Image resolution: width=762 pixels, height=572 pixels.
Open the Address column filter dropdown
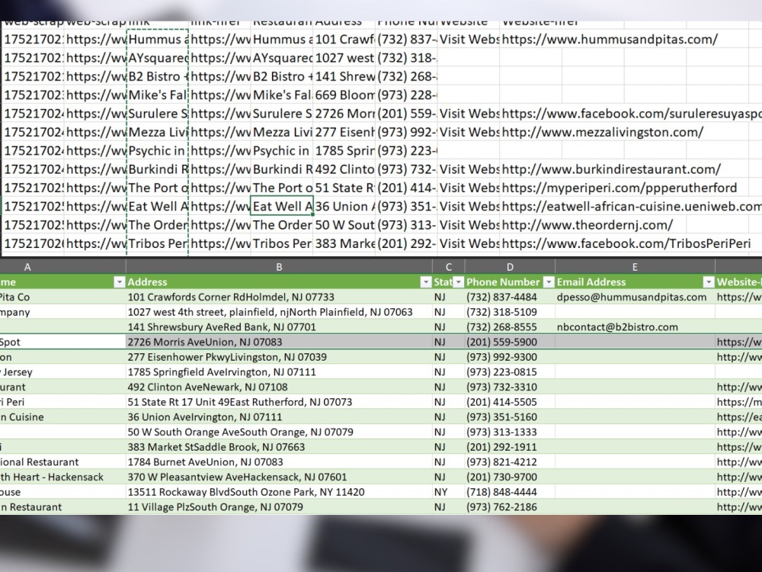[426, 282]
